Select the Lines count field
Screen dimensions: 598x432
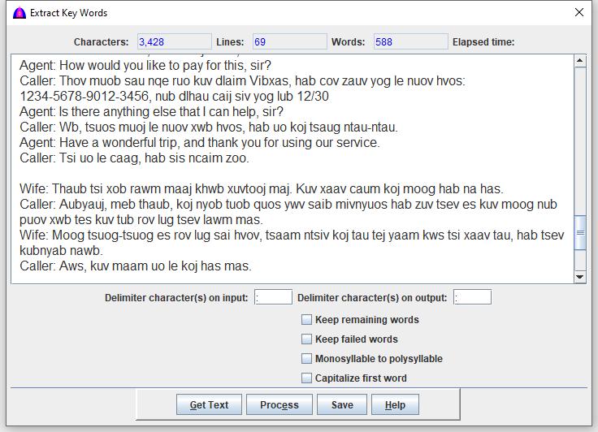[x=288, y=42]
